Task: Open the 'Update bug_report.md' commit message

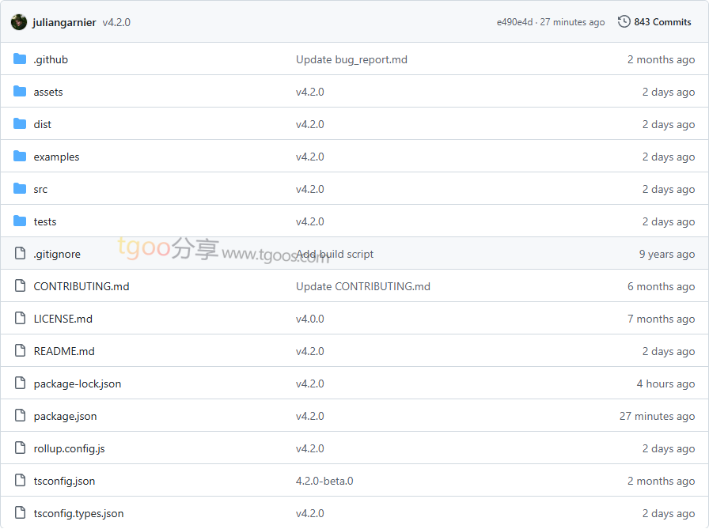Action: [351, 59]
